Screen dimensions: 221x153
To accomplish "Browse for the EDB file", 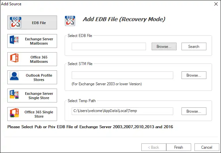I will [164, 47].
